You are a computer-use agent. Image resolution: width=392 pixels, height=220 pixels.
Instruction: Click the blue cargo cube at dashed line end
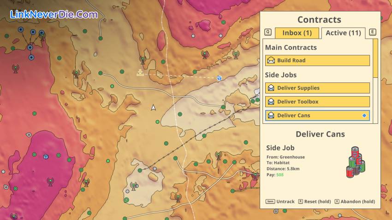point(220,78)
